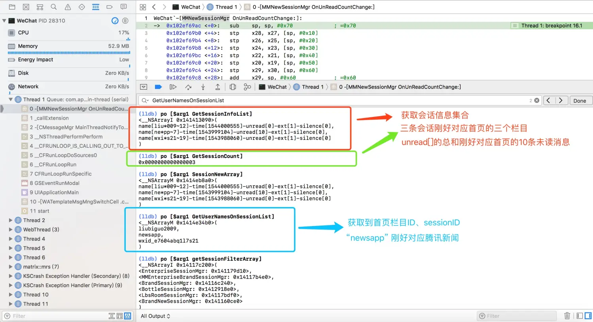Go forward in editor history
The height and width of the screenshot is (322, 593).
point(164,7)
